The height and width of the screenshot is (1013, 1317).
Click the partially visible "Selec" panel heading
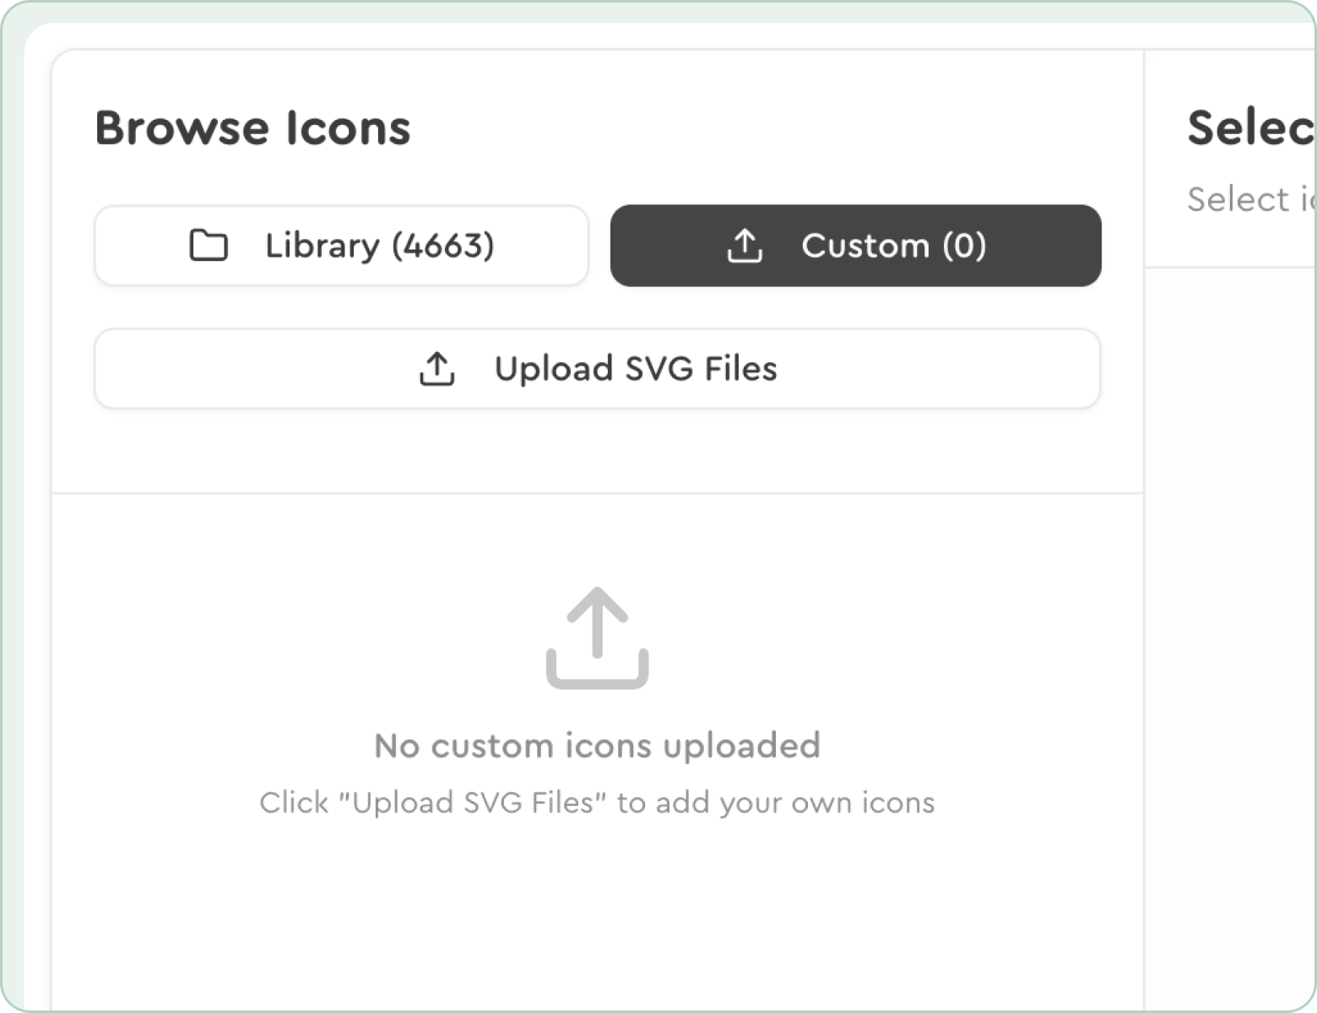click(1249, 128)
